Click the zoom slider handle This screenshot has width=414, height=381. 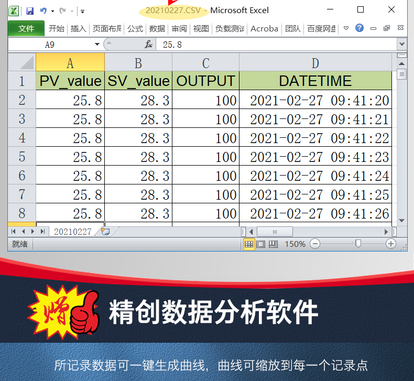tap(358, 244)
